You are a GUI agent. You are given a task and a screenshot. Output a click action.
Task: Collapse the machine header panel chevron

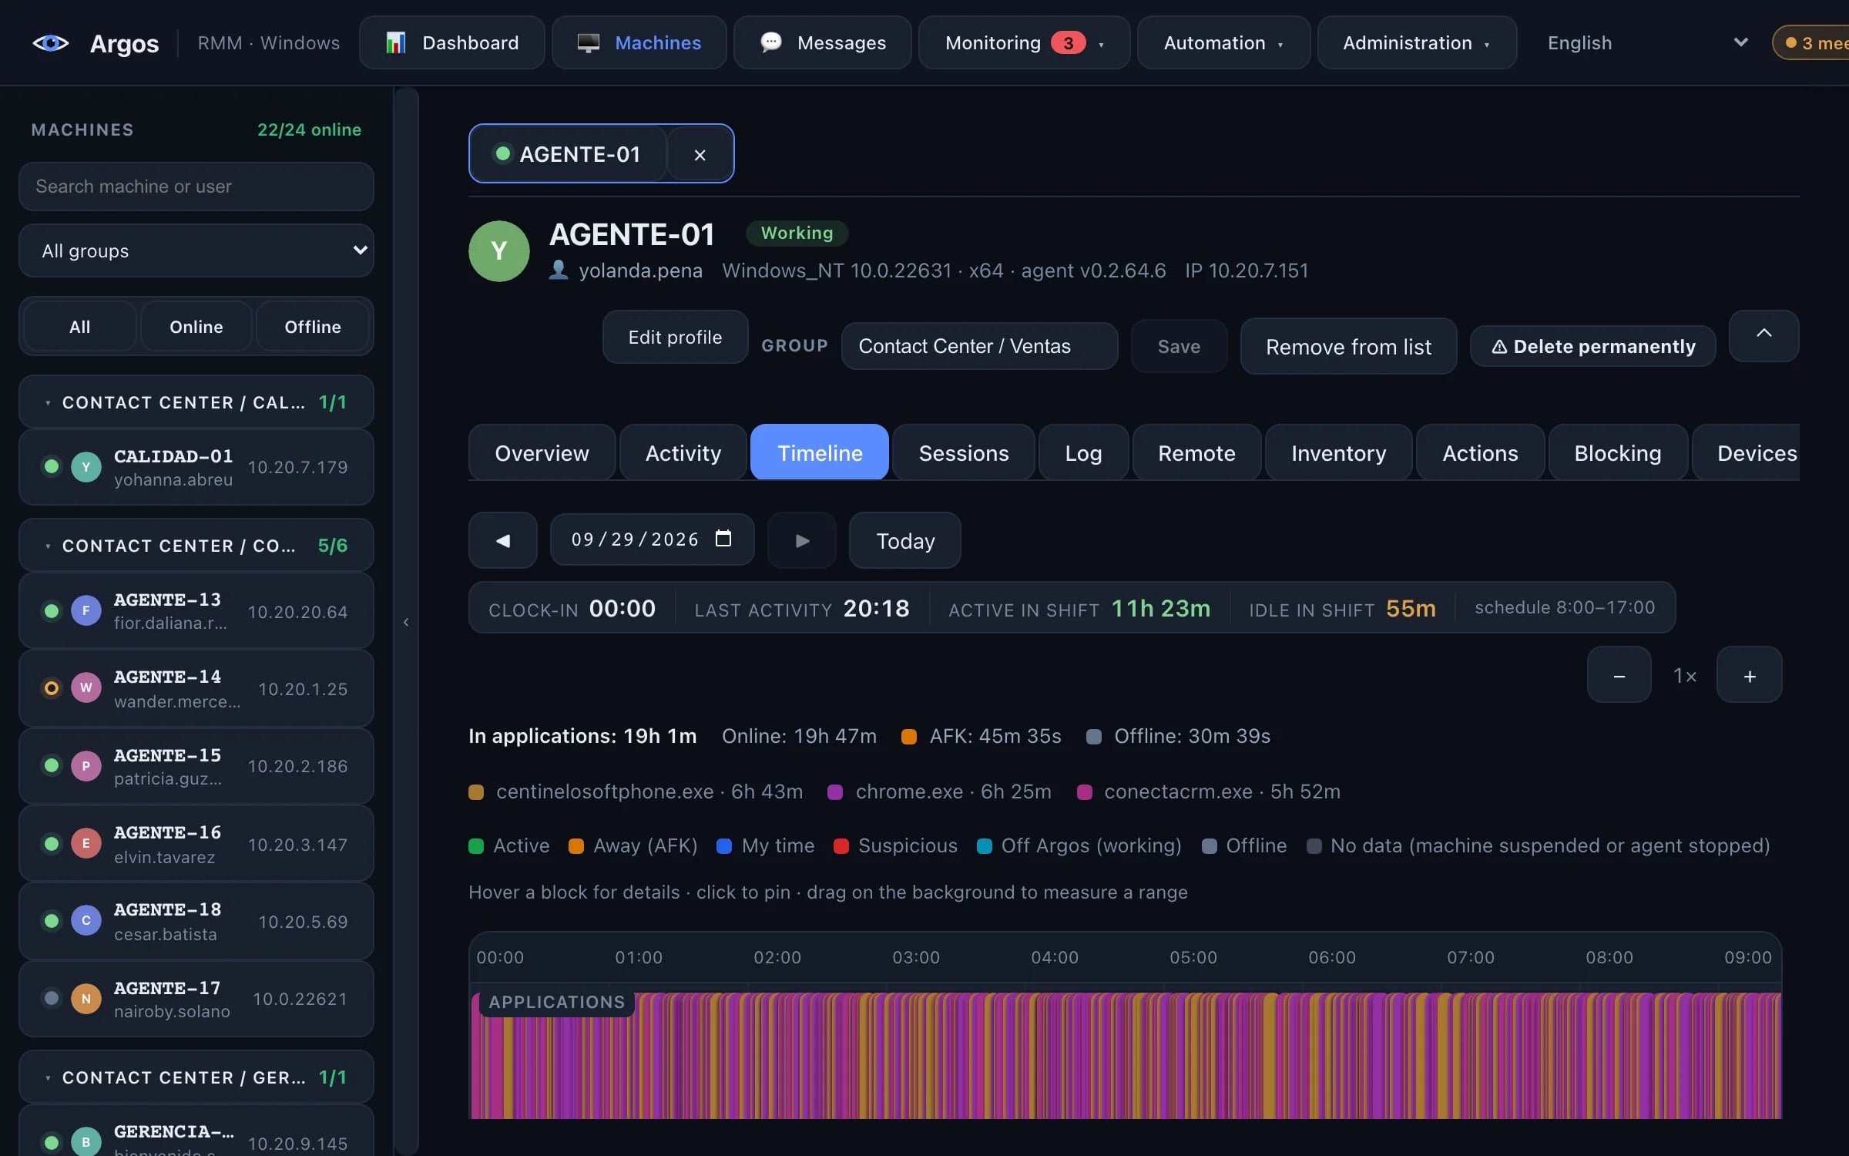point(1763,335)
